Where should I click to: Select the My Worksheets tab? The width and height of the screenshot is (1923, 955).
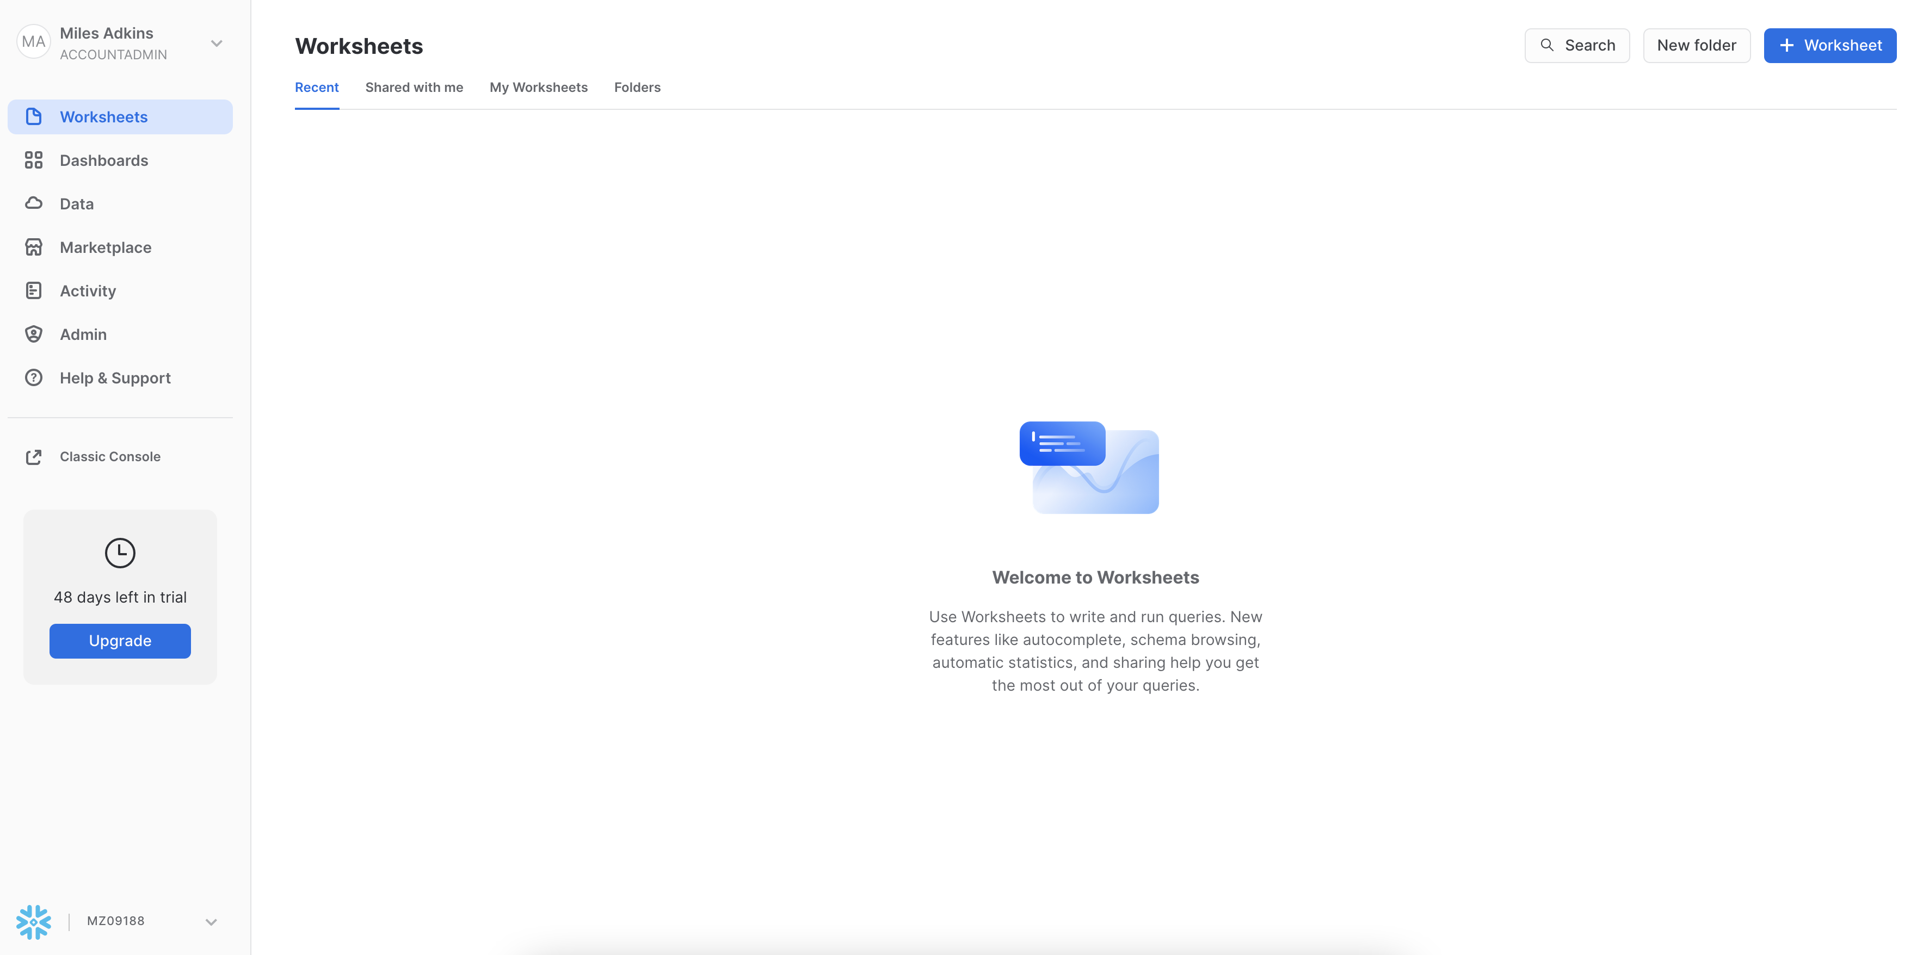pos(539,88)
